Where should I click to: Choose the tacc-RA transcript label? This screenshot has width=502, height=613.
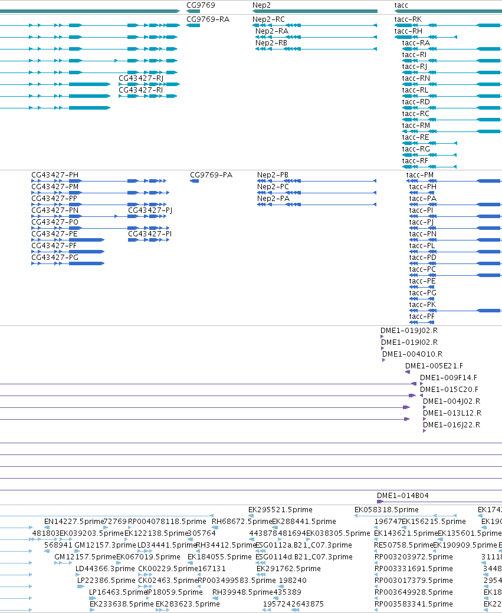(x=416, y=42)
